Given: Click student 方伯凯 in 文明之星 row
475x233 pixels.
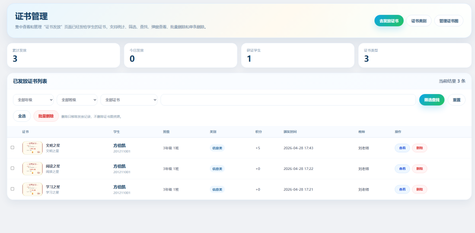Looking at the screenshot, I should (119, 145).
